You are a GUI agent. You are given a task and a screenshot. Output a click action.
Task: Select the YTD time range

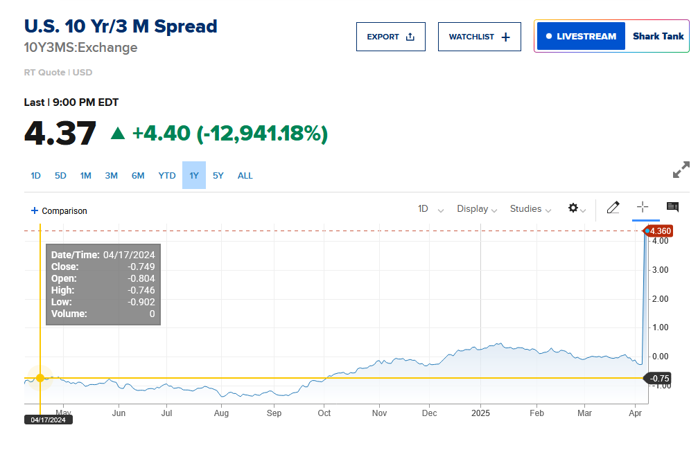point(167,176)
